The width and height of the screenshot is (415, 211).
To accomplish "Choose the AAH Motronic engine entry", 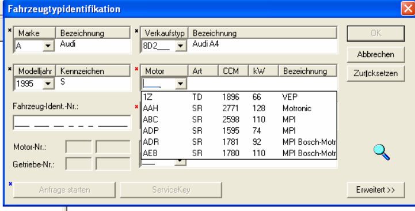I will 239,108.
